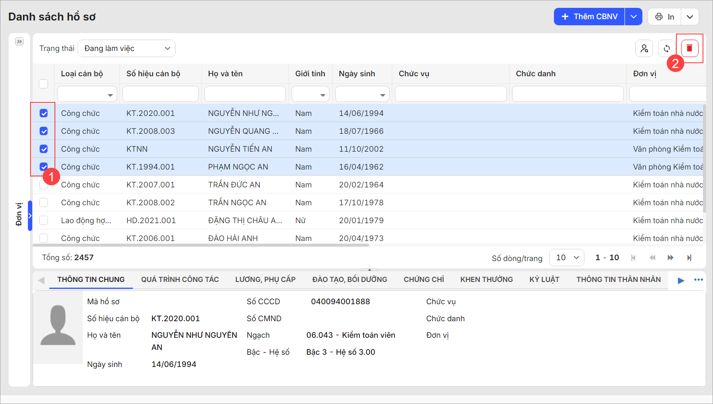Screen dimensions: 713x404
Task: Click the Thêm CBNV button
Action: [x=589, y=17]
